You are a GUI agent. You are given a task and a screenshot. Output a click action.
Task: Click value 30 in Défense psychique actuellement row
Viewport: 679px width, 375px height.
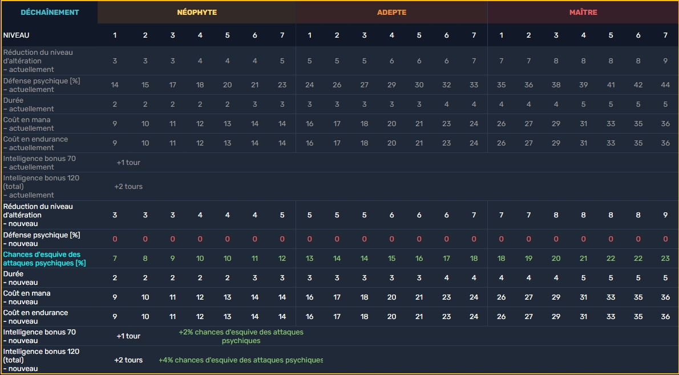419,85
